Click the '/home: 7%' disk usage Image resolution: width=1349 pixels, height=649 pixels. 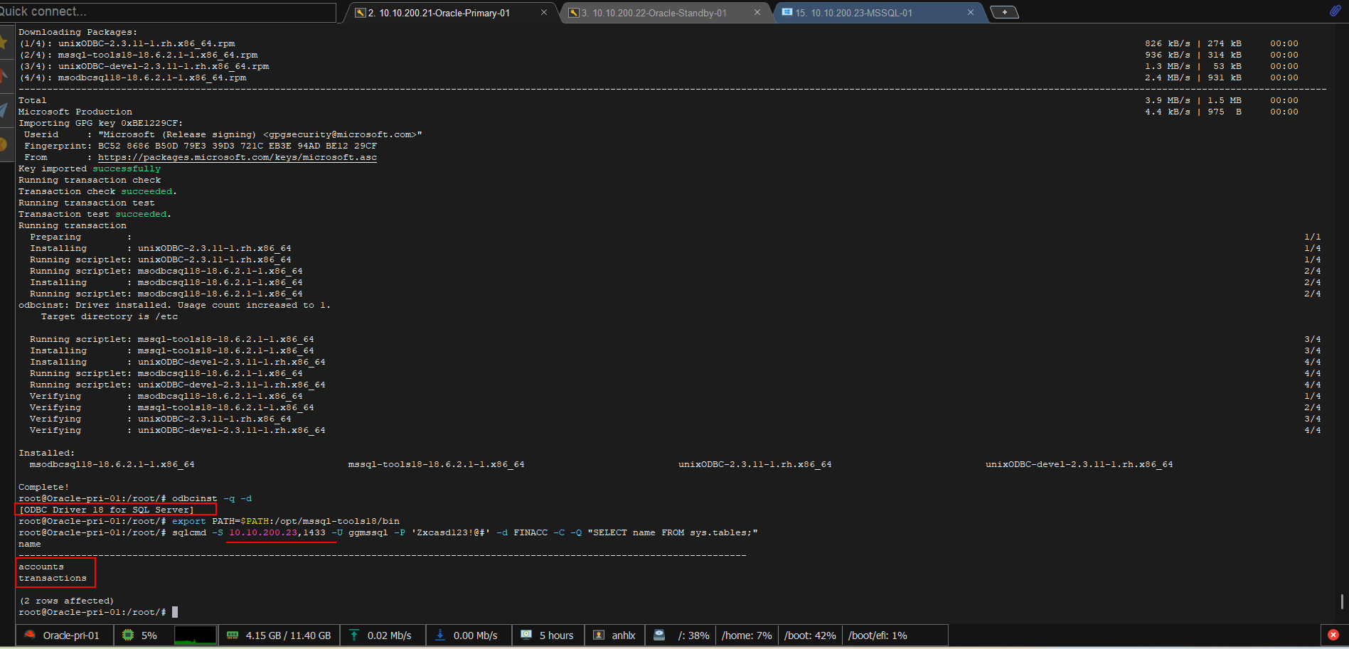point(747,635)
